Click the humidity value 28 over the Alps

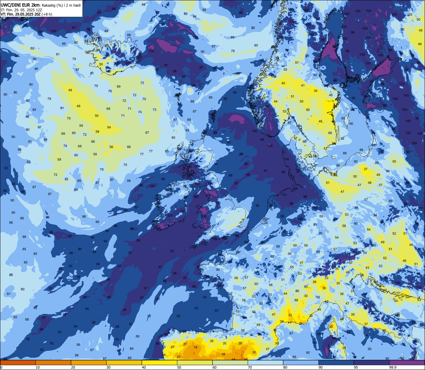[x=314, y=282]
